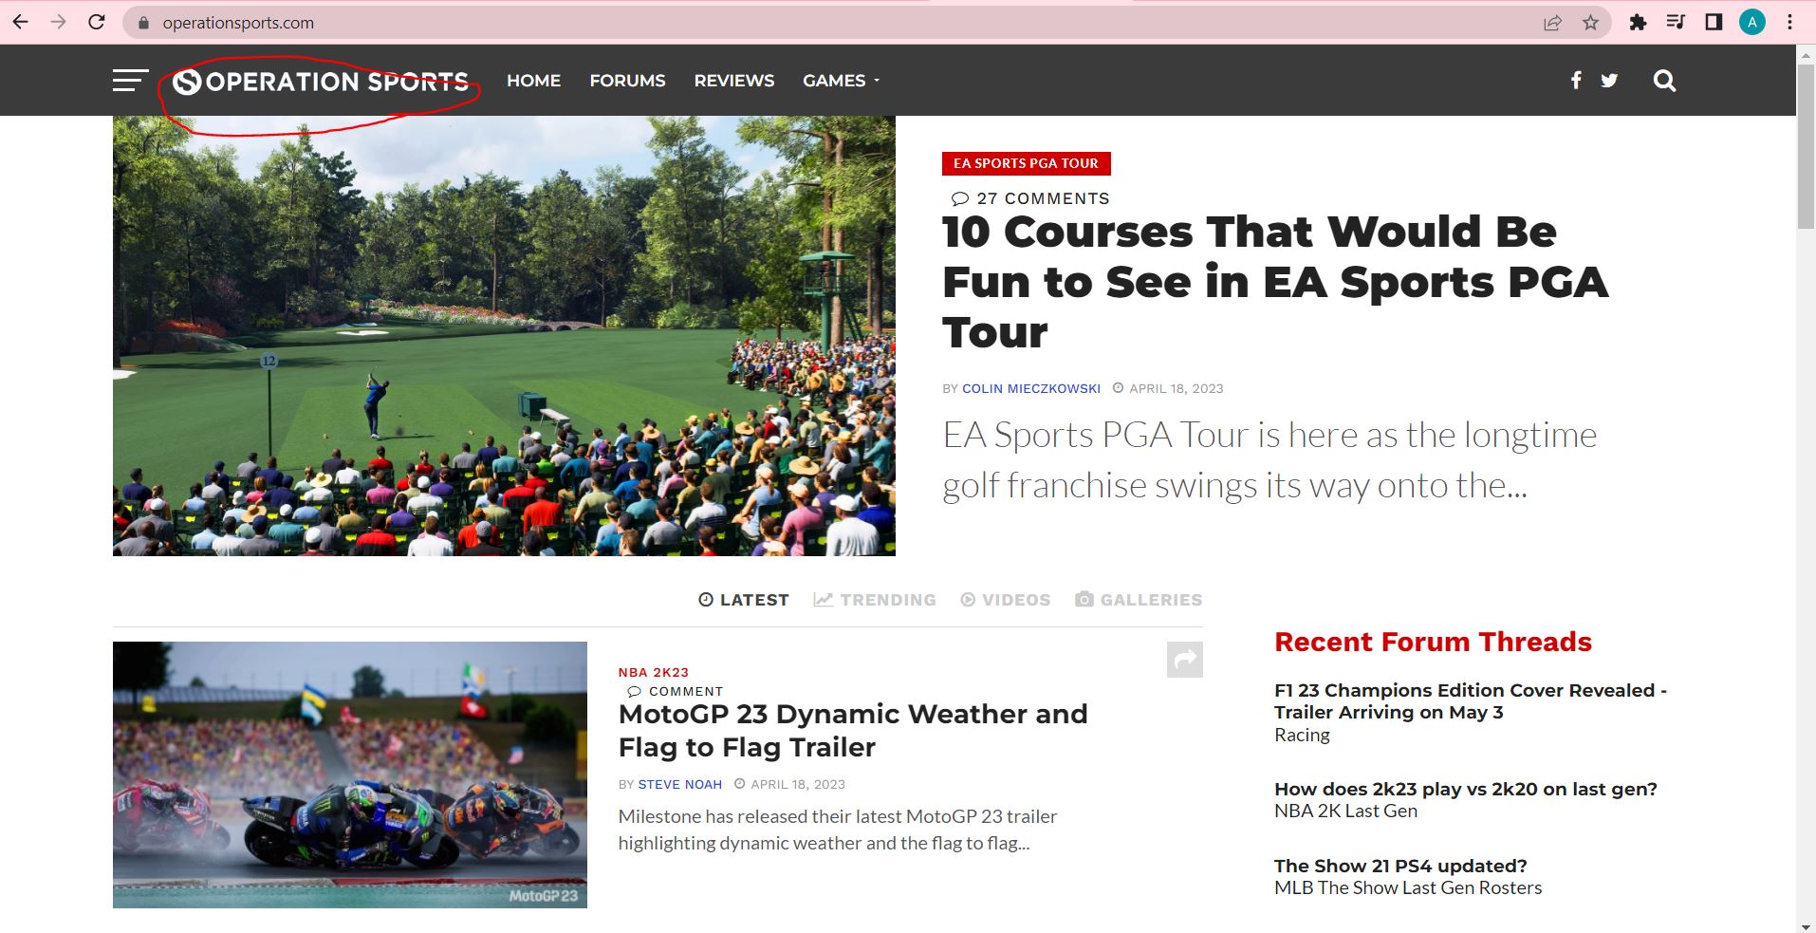This screenshot has height=933, width=1816.
Task: Switch to the VIDEOS tab
Action: pyautogui.click(x=1006, y=600)
